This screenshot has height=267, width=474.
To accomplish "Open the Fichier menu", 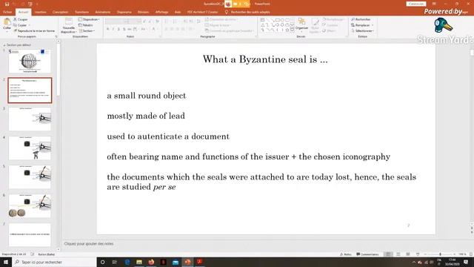I will tap(7, 12).
